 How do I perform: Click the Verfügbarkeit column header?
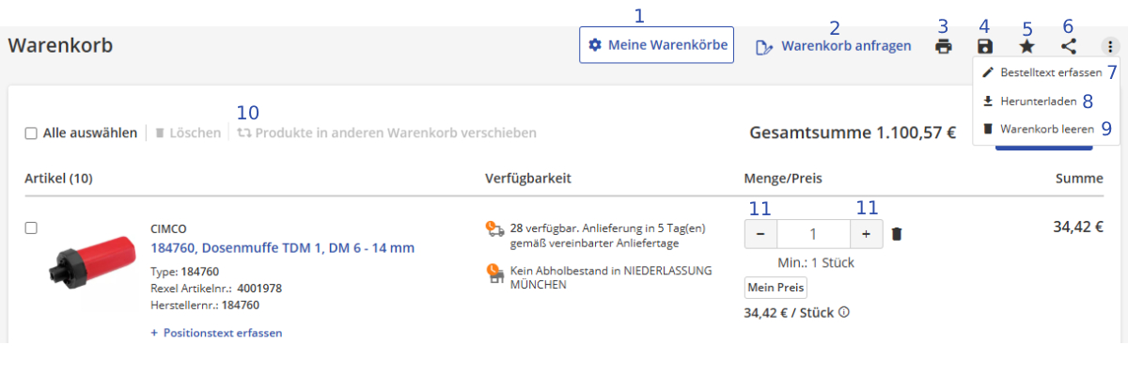click(x=528, y=179)
